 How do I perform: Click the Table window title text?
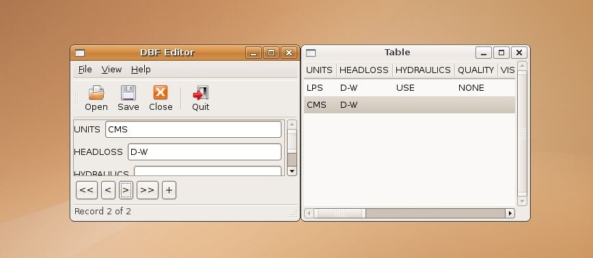[x=397, y=53]
